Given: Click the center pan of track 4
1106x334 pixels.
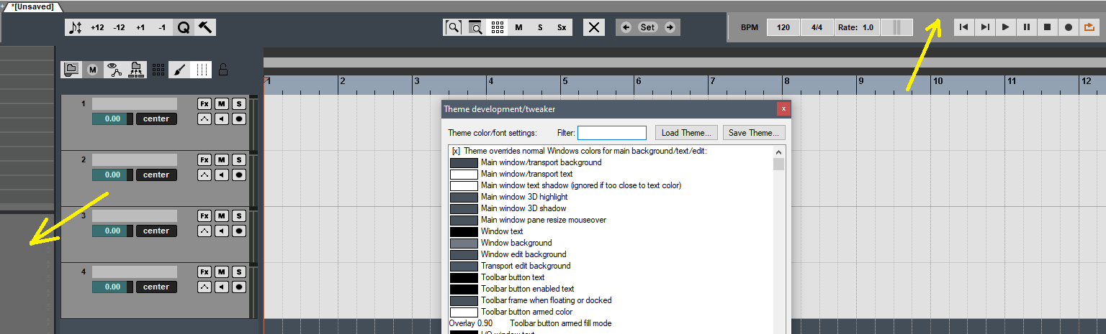Looking at the screenshot, I should 156,287.
